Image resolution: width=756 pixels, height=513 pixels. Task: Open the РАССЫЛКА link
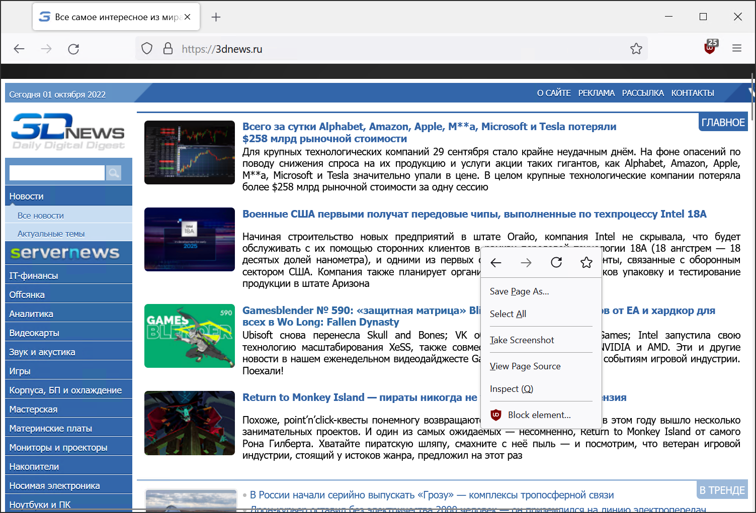643,93
